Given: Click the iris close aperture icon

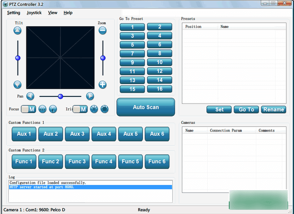Looking at the screenshot, I should (105, 109).
